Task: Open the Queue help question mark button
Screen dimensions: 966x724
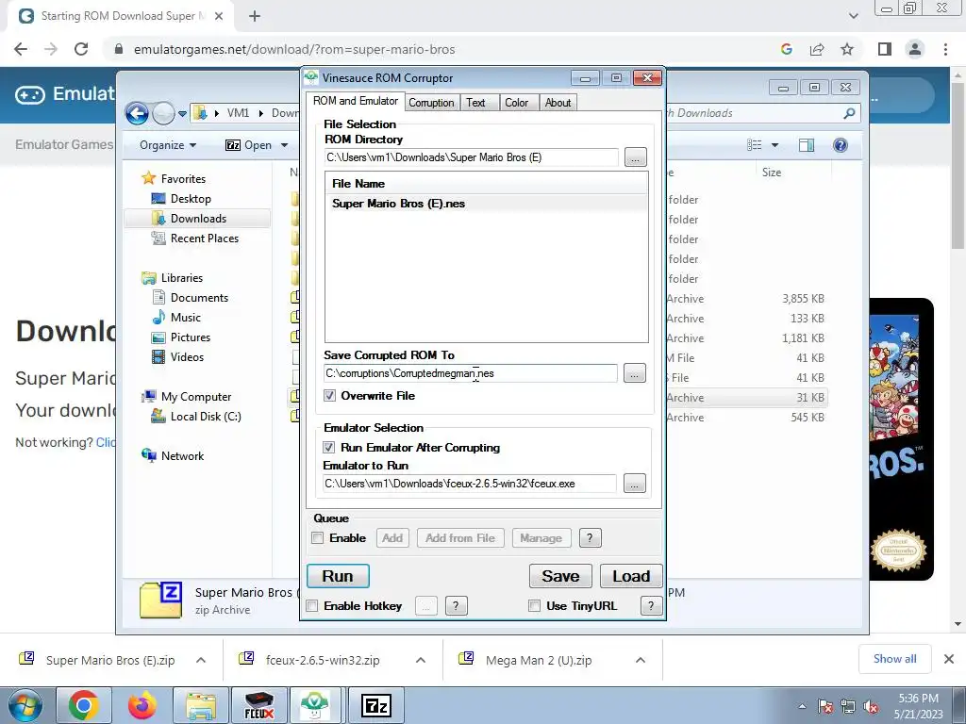Action: pyautogui.click(x=590, y=538)
